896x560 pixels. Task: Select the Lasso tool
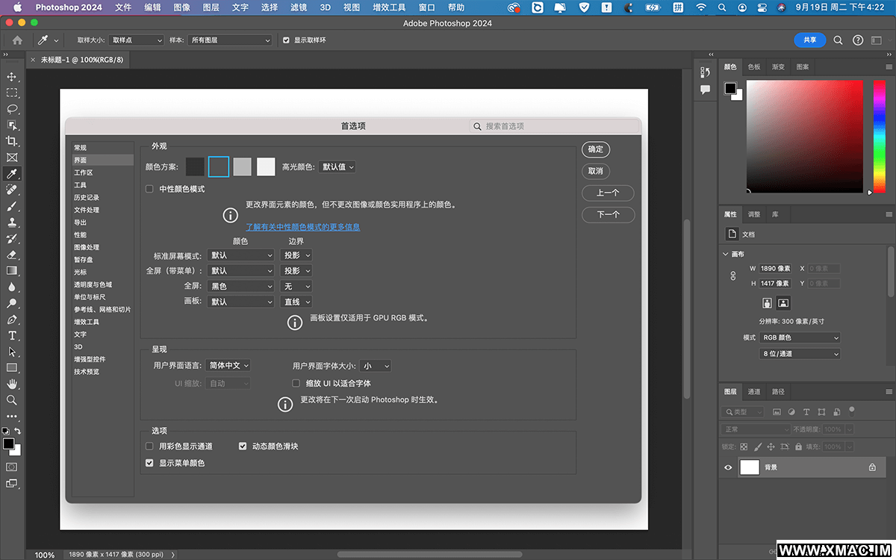point(12,109)
